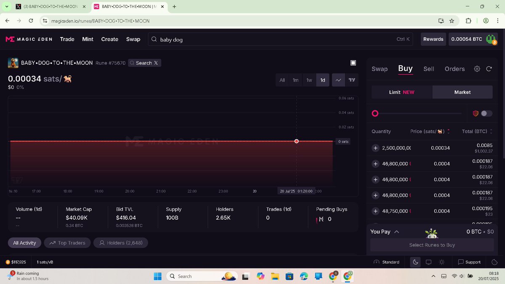Image resolution: width=505 pixels, height=284 pixels.
Task: Enable light mode sun icon
Action: [x=441, y=262]
